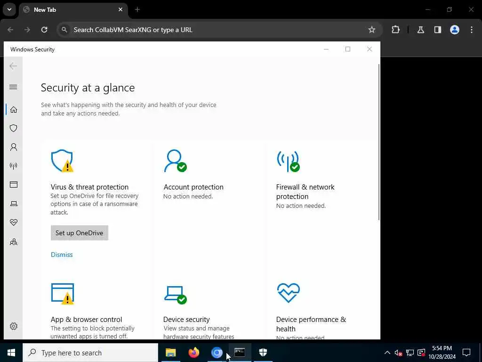The image size is (482, 362).
Task: Open Firefox from the taskbar
Action: point(193,353)
